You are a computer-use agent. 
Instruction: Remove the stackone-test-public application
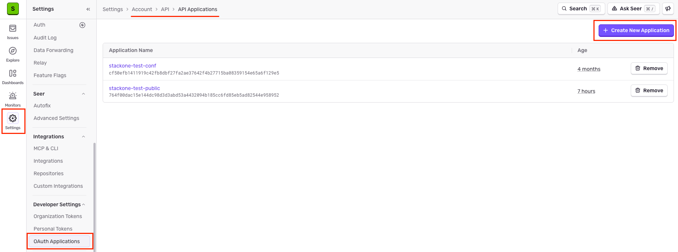(x=649, y=90)
